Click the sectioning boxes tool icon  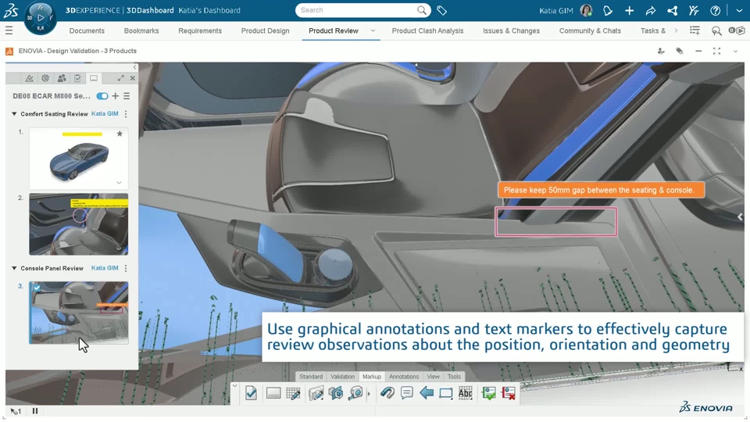[x=336, y=393]
